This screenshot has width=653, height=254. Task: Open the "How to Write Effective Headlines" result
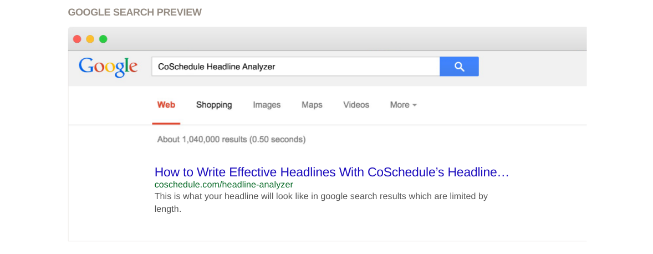(331, 172)
